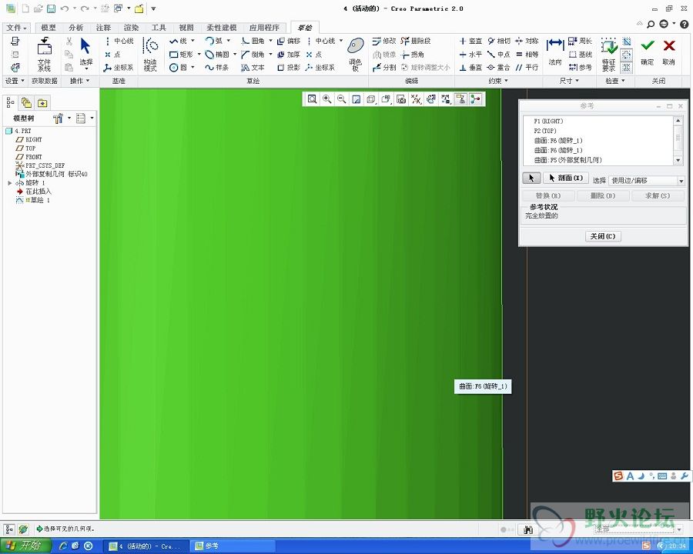Open the 文件 menu
This screenshot has width=693, height=554.
point(16,28)
